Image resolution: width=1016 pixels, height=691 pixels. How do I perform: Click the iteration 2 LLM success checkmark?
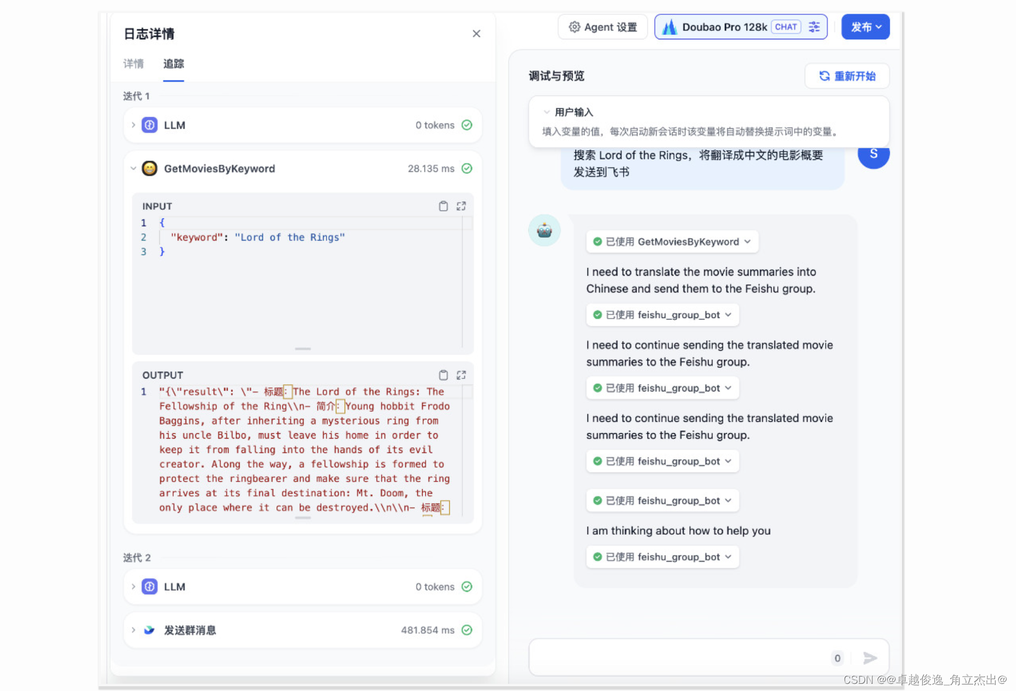tap(467, 587)
